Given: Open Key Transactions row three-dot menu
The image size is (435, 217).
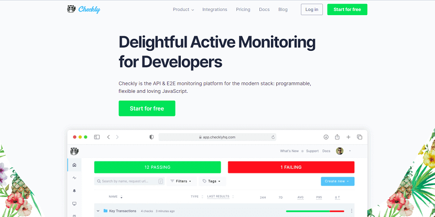Looking at the screenshot, I should [x=352, y=211].
